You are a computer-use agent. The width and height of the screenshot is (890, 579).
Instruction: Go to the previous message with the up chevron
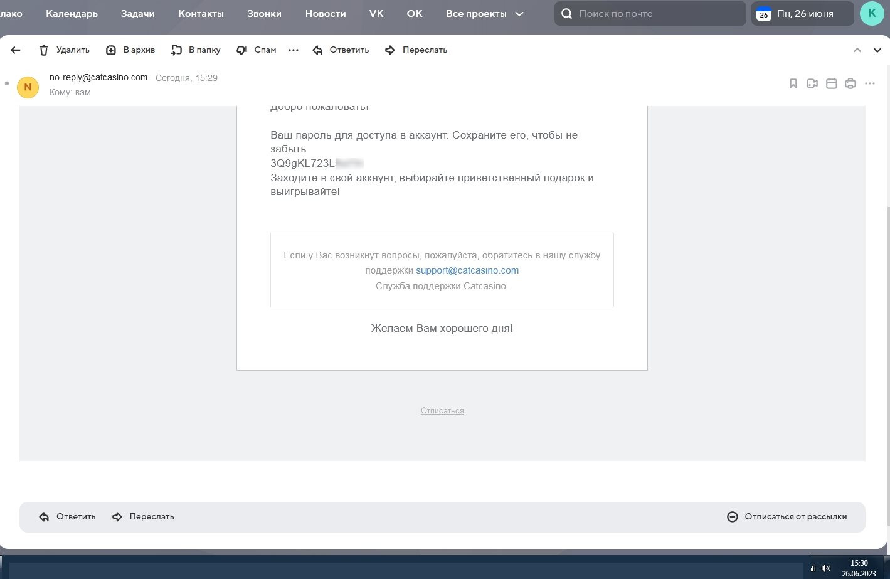(x=857, y=50)
